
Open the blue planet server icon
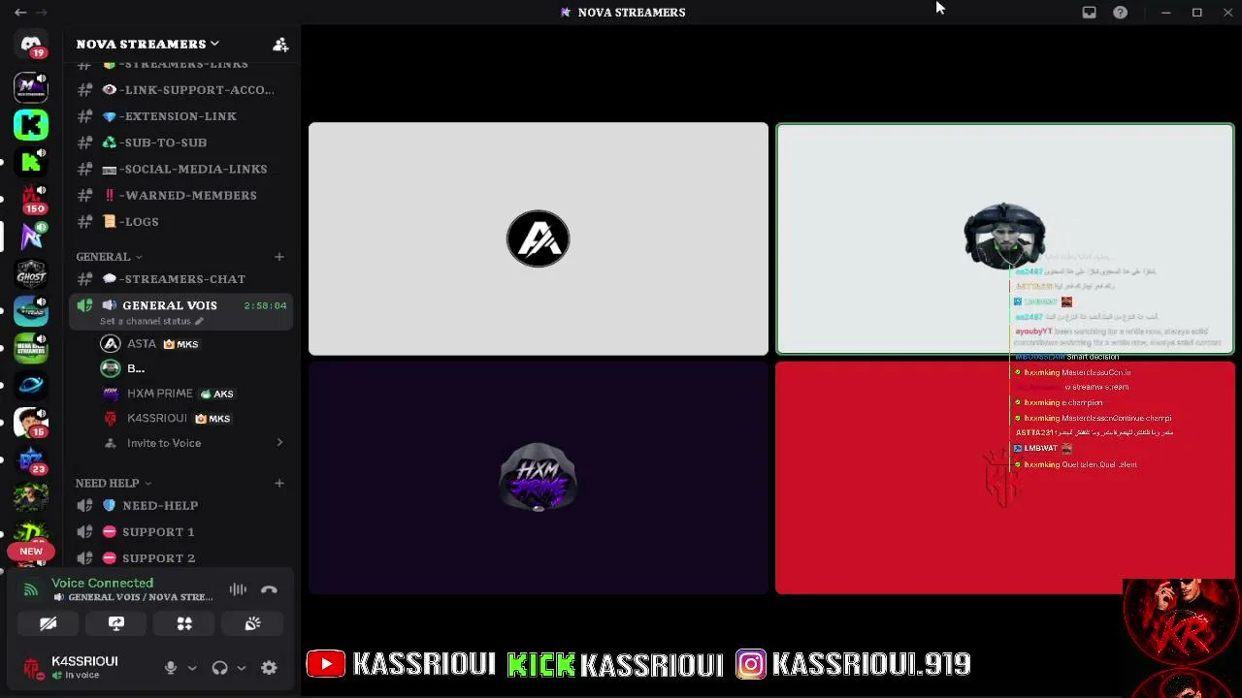(x=31, y=385)
